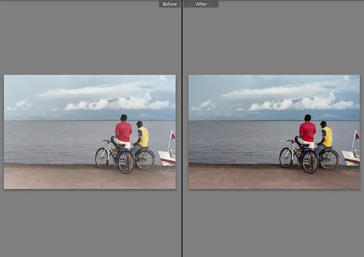
Task: Click the Before view label
Action: click(x=170, y=4)
